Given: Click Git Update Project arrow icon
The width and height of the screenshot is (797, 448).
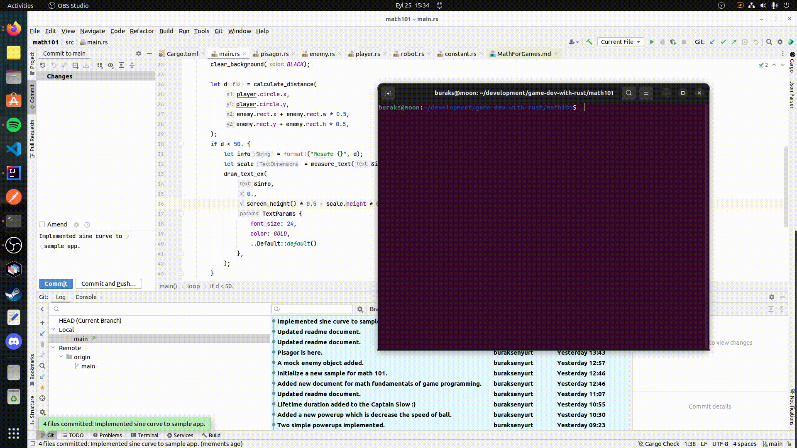Looking at the screenshot, I should [712, 42].
